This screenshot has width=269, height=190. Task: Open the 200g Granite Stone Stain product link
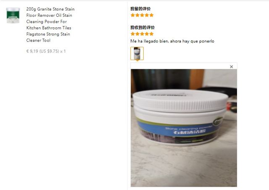point(50,25)
